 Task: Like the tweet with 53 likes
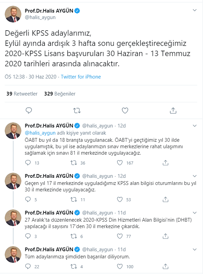[x=120, y=200]
